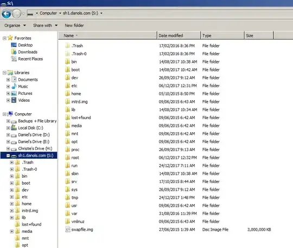Select Local Disk (C:) in the tree
This screenshot has height=248, width=293.
point(30,128)
